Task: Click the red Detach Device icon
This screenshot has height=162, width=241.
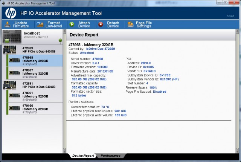Action: tap(101, 24)
